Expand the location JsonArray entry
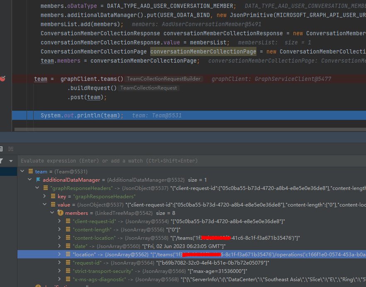 (x=59, y=254)
